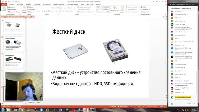Start slideshow from status bar icon
199x112 pixels.
pyautogui.click(x=143, y=106)
